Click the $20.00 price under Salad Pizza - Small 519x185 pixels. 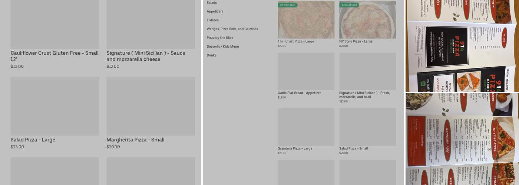pos(344,153)
